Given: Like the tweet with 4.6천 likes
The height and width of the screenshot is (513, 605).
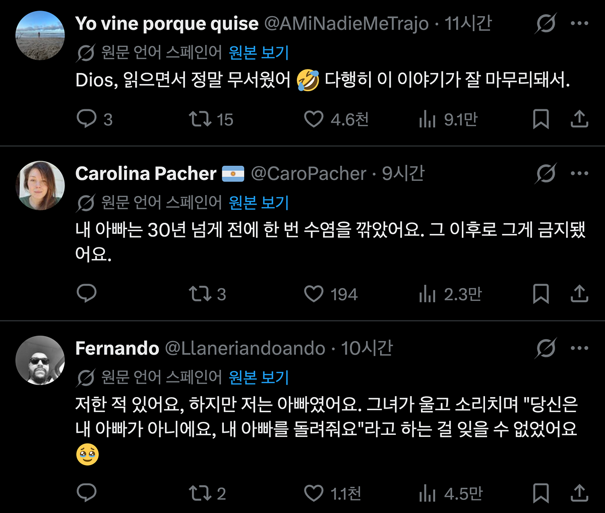Looking at the screenshot, I should pos(314,119).
